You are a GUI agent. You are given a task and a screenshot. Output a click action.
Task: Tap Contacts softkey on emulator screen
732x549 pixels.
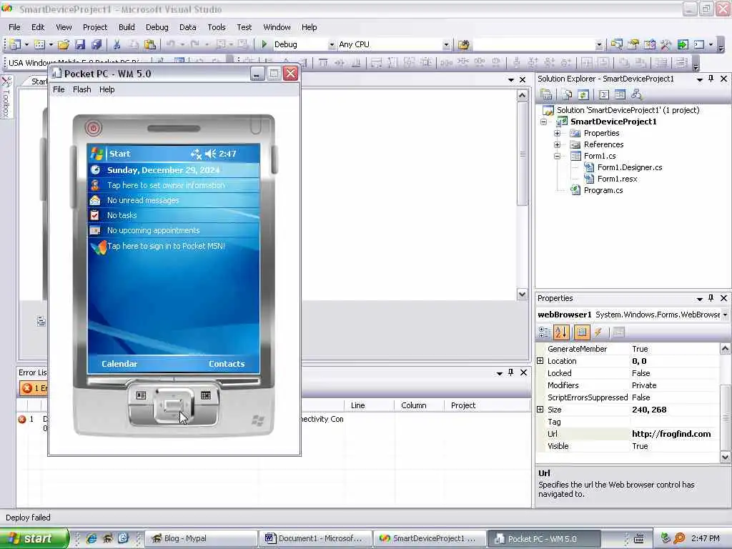(227, 364)
